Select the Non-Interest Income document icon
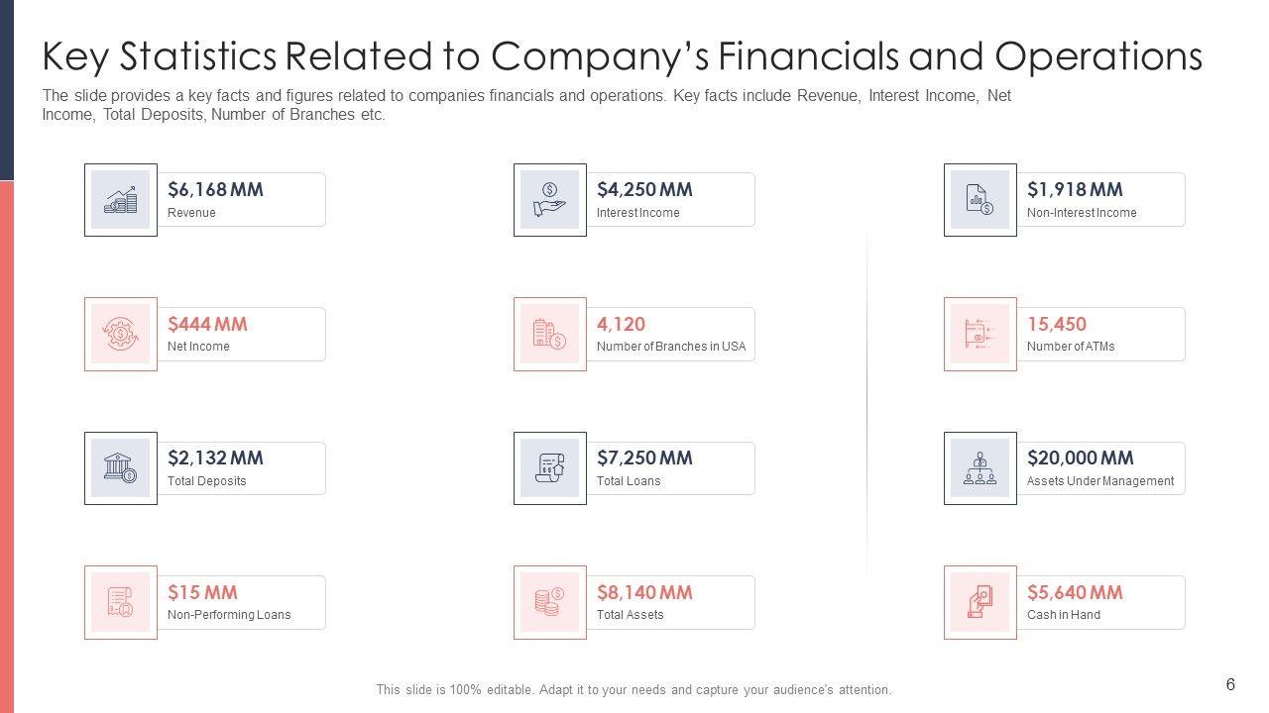The image size is (1269, 713). 980,200
